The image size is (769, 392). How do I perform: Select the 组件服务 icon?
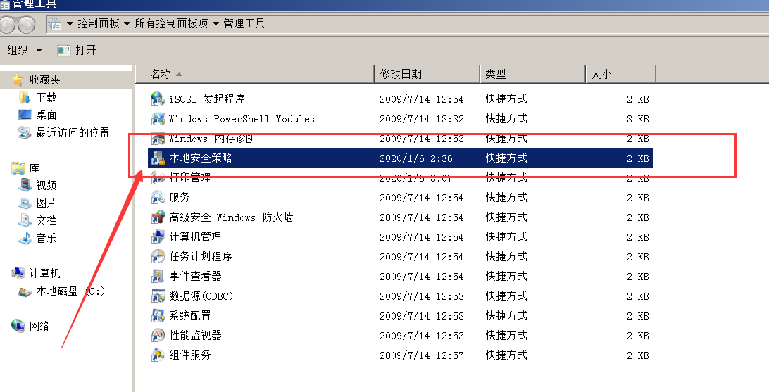pos(158,355)
